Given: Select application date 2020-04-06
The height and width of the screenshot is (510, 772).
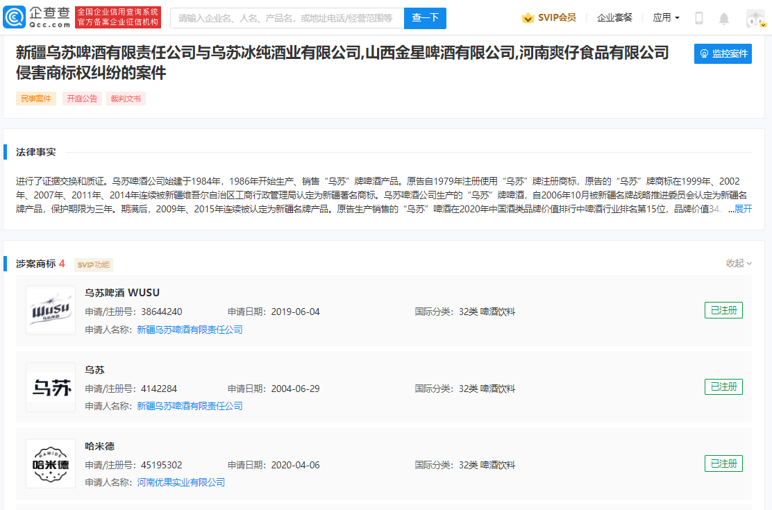Looking at the screenshot, I should coord(296,465).
